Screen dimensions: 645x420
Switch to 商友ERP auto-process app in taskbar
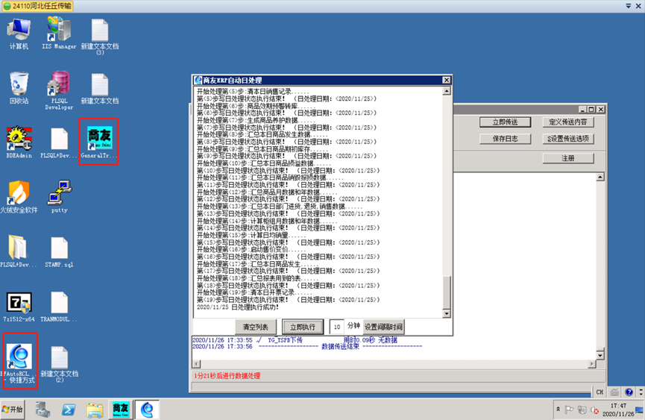click(147, 410)
